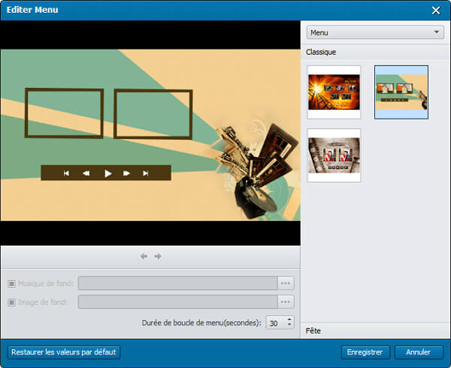The image size is (451, 368).
Task: Click the fast-forward icon in the preview bar
Action: click(126, 173)
